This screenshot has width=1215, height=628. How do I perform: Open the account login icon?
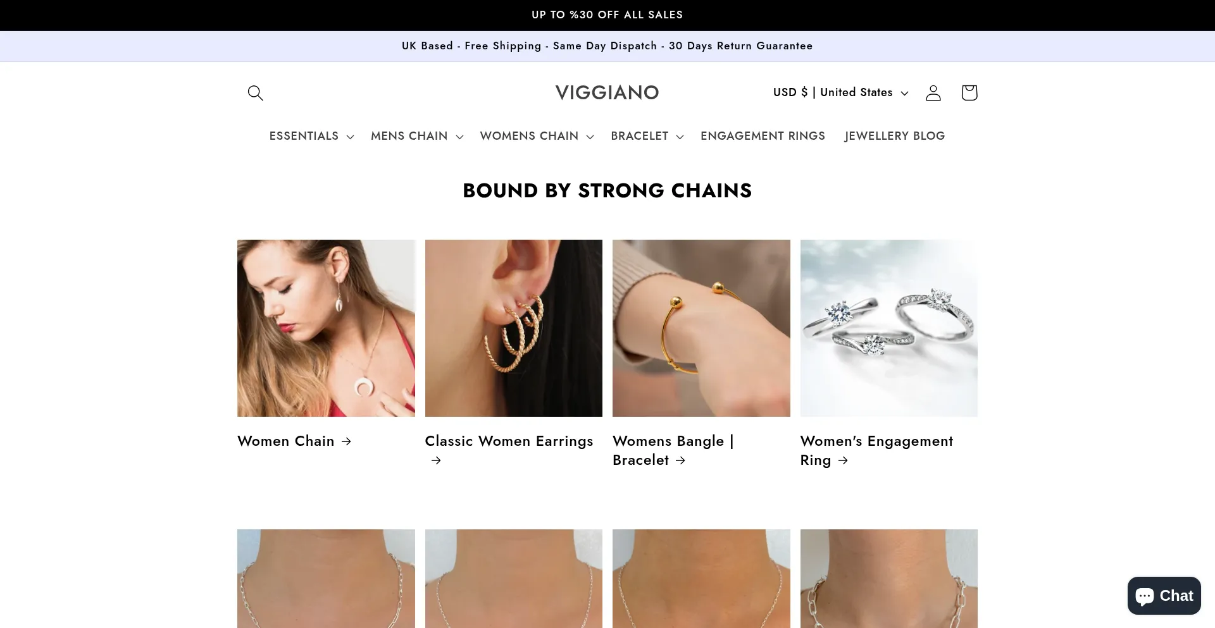click(x=933, y=93)
